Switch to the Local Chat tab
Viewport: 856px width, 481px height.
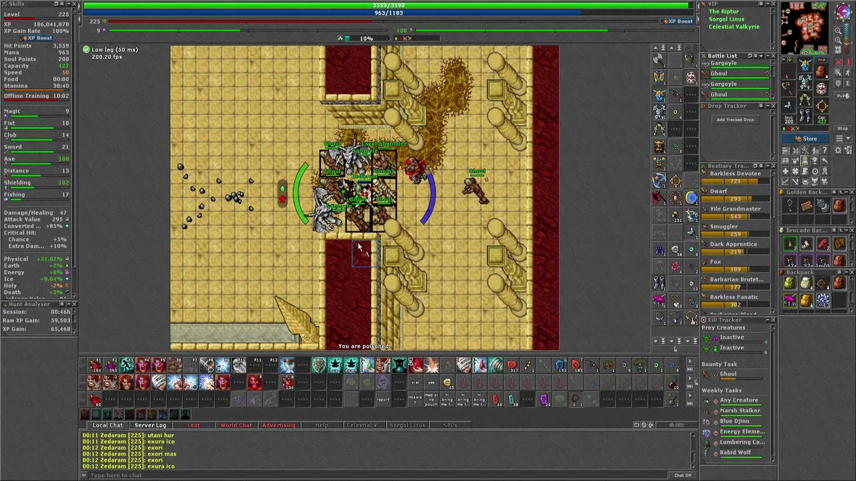108,425
